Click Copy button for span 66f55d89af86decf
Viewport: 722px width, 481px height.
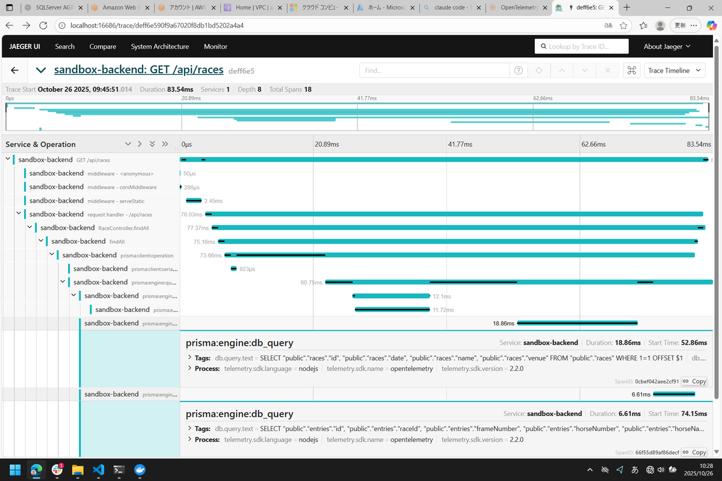[x=694, y=452]
